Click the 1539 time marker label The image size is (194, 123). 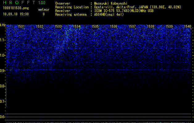(x=169, y=26)
